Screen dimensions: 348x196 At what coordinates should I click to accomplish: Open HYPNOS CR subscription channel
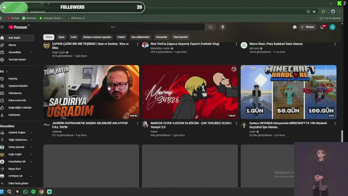[17, 176]
